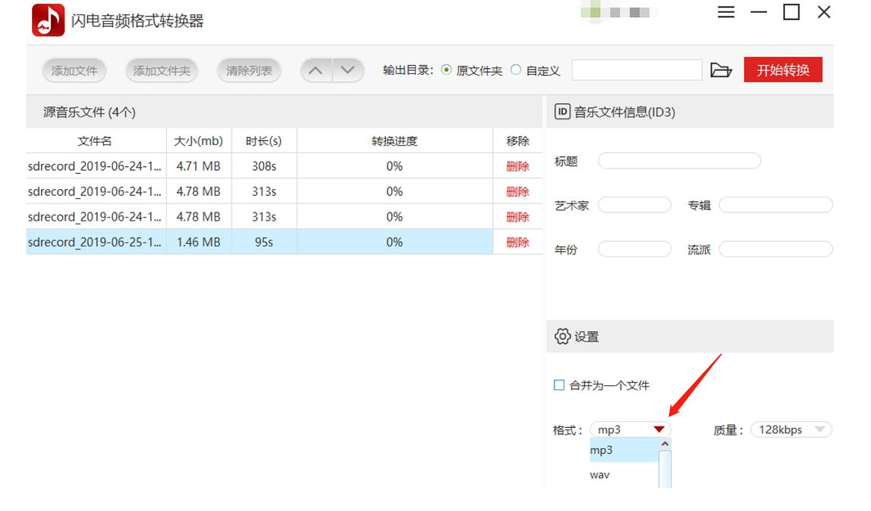Open the 格式 mp3 dropdown
Viewport: 871px width, 511px height.
coord(630,429)
